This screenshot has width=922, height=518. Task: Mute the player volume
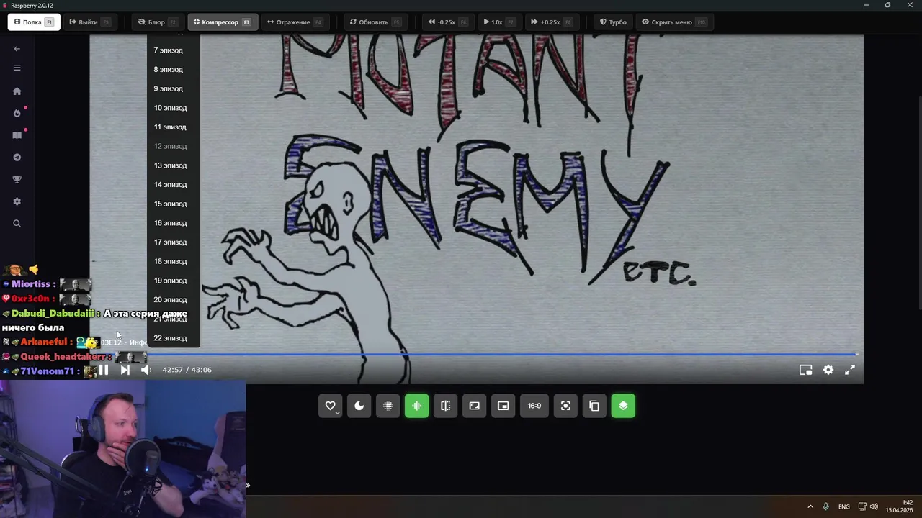[146, 370]
